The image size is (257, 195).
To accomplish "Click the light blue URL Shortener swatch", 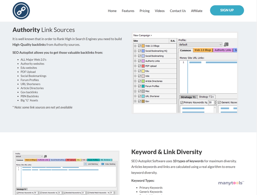I will coord(143,96).
